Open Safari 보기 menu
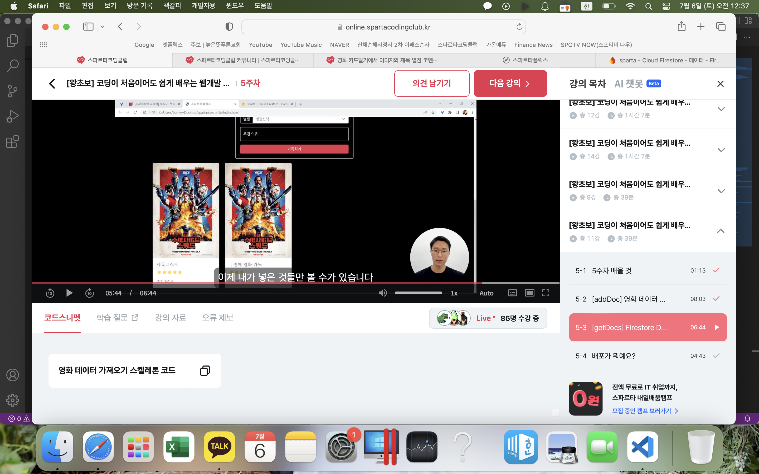759x474 pixels. [x=110, y=6]
